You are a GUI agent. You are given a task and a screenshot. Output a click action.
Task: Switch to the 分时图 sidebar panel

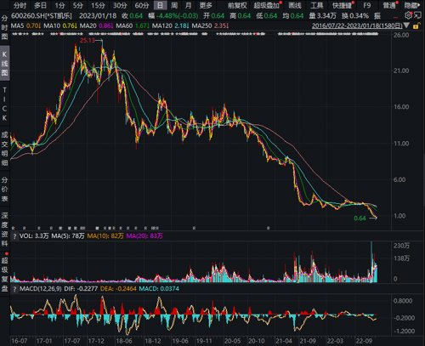pos(4,27)
